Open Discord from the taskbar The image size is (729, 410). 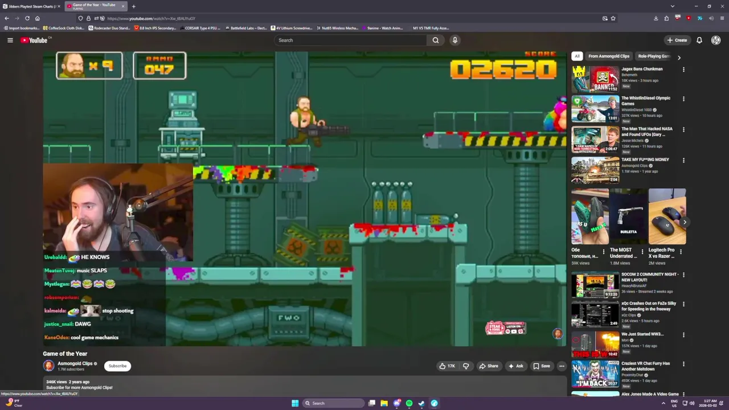(397, 403)
